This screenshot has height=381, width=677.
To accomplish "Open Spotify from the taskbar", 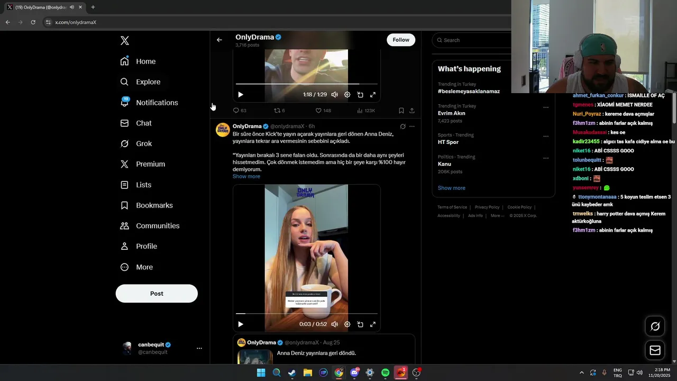I will click(386, 373).
